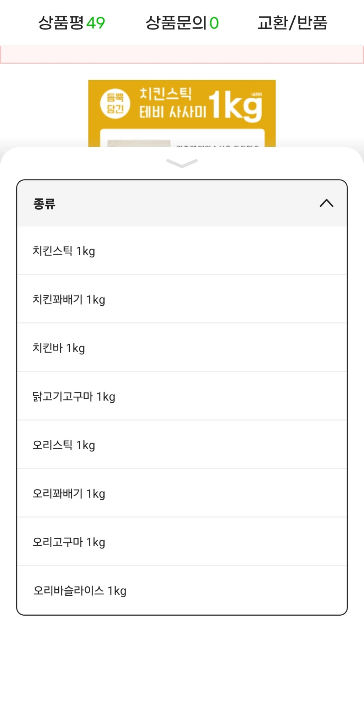This screenshot has height=713, width=364.
Task: Open the 교환/반품 tab
Action: 292,23
